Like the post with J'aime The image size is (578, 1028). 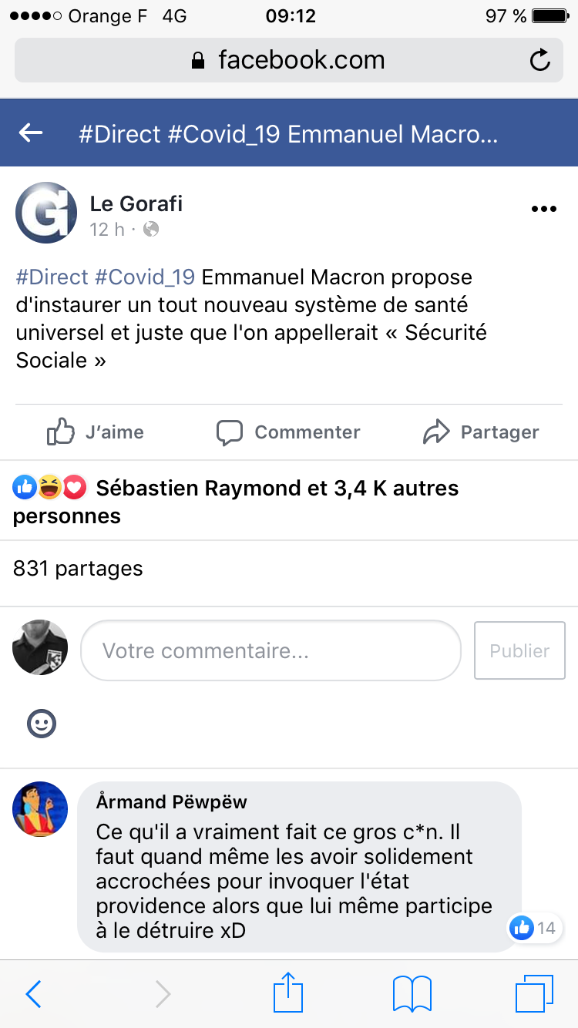pos(96,432)
